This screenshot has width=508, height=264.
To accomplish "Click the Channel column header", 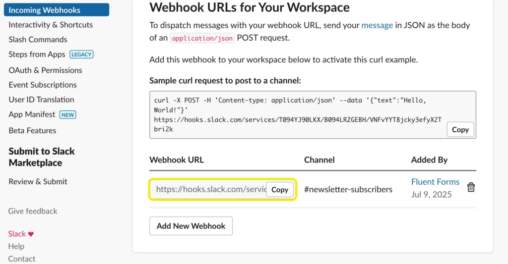I will tap(319, 160).
